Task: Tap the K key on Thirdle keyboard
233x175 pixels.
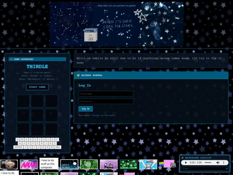Action: 50,143
